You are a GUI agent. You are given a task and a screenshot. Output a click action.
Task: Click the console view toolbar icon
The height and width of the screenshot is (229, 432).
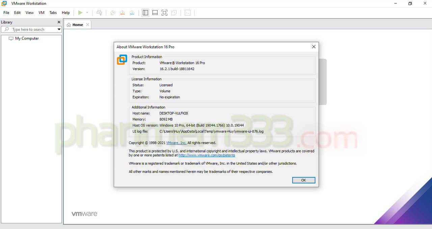point(188,13)
